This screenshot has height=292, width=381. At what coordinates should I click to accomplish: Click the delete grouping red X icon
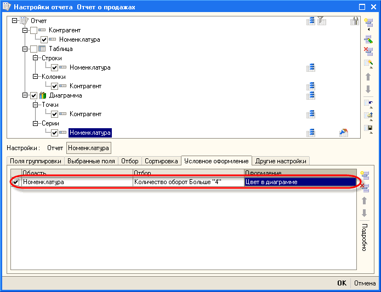(x=368, y=51)
